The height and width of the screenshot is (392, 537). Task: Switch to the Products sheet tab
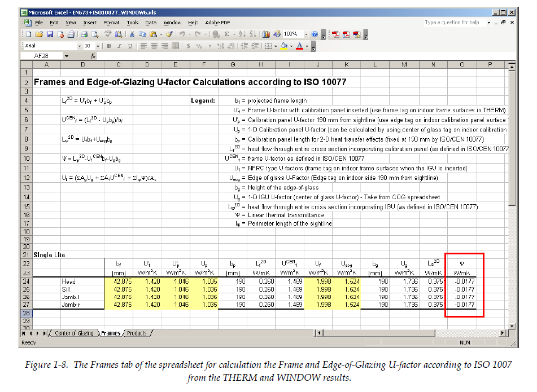pos(137,333)
